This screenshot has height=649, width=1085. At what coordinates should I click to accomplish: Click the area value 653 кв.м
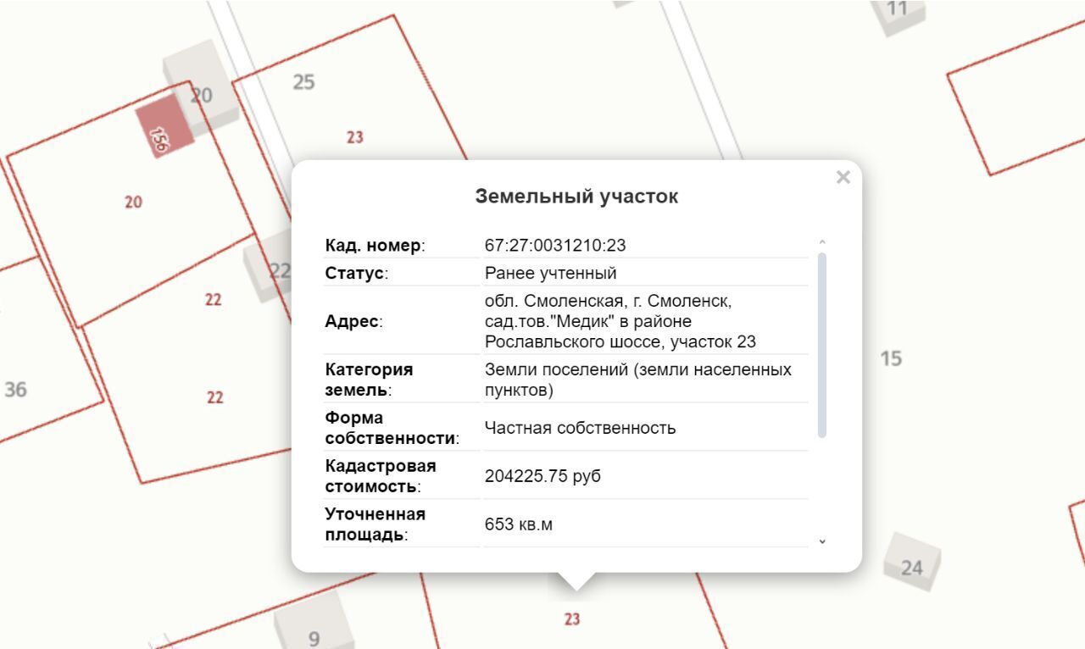click(x=519, y=524)
